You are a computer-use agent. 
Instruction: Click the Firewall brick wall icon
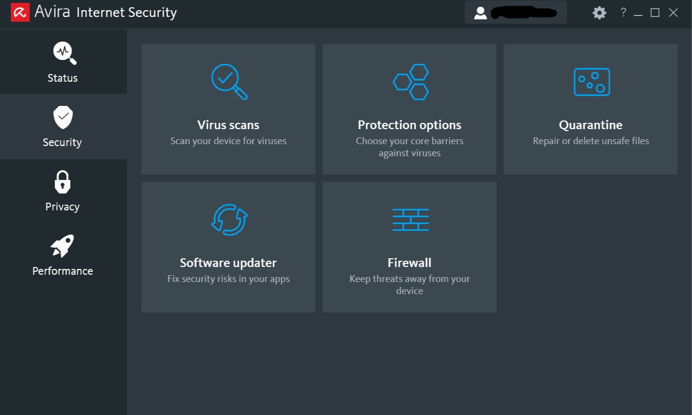[411, 220]
